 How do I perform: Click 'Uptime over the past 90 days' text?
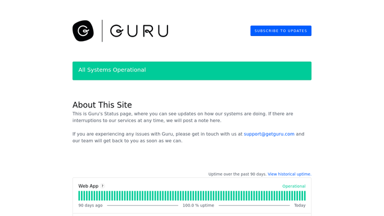[x=237, y=174]
